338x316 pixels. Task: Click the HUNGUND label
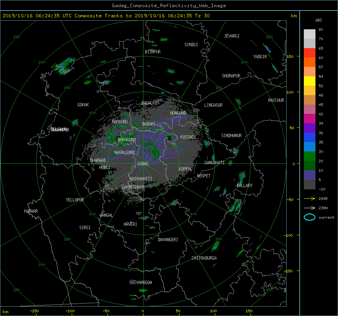click(x=178, y=113)
